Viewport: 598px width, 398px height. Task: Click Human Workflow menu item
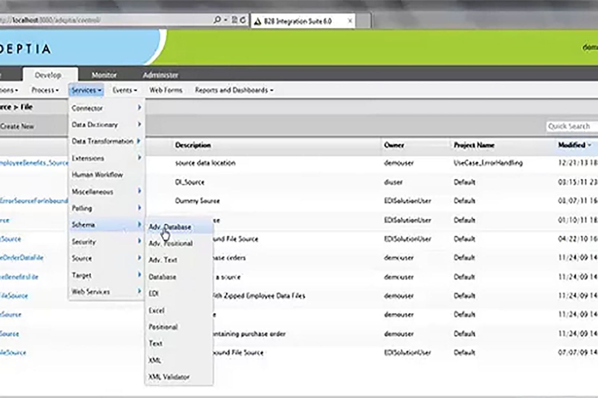point(97,175)
